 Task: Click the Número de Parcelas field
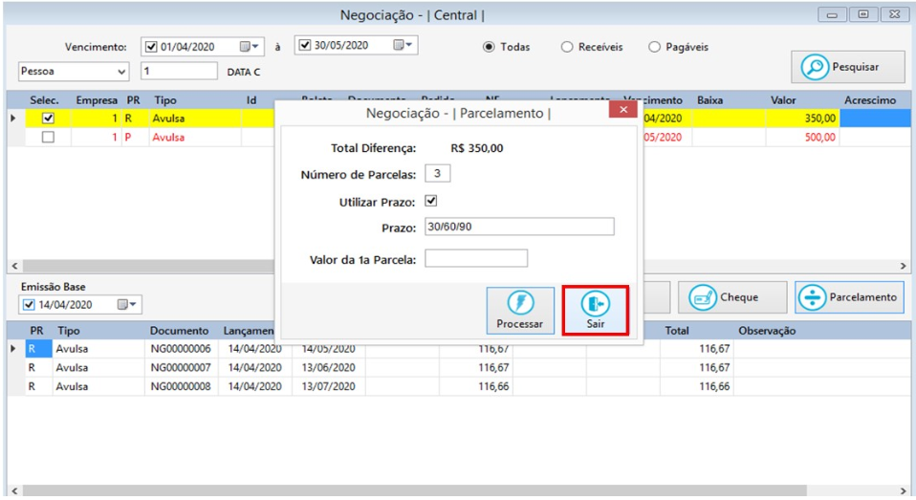tap(438, 173)
